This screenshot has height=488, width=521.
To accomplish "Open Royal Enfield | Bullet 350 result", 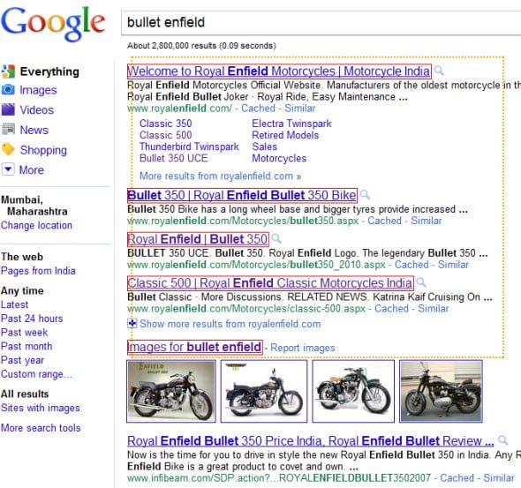I will (x=198, y=239).
